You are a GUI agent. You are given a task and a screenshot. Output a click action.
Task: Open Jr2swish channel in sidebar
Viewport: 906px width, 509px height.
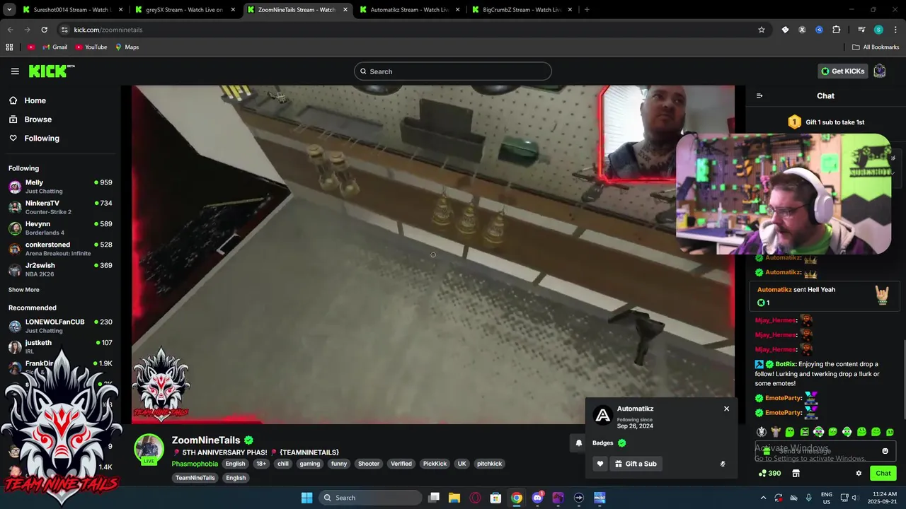coord(60,269)
